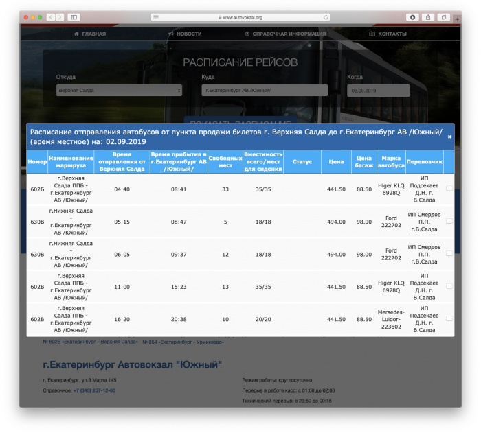Open the Safari downloads button
The width and height of the screenshot is (481, 433).
(412, 17)
